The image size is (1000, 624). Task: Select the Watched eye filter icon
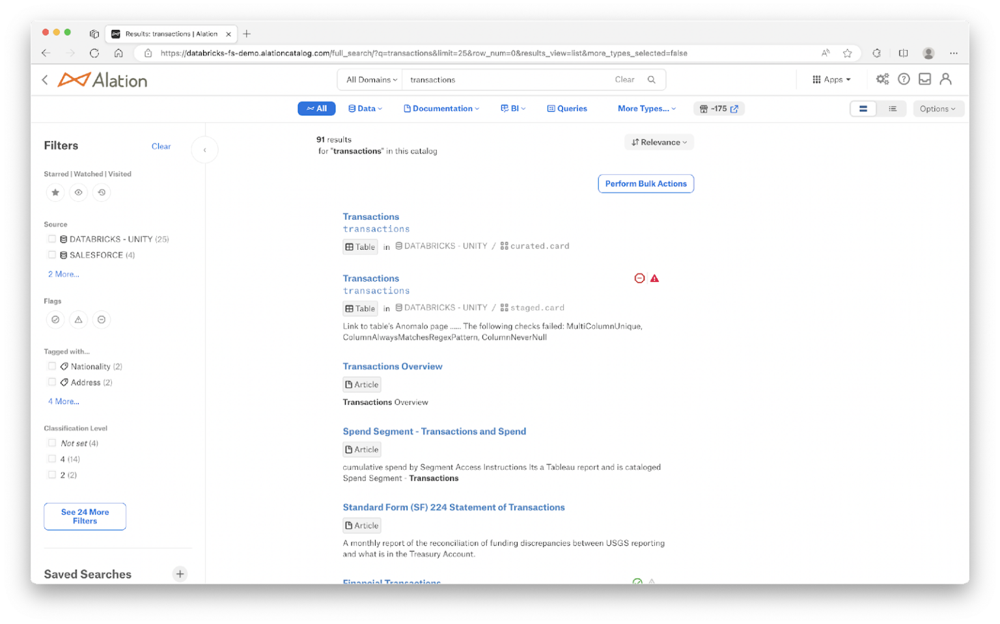point(78,192)
